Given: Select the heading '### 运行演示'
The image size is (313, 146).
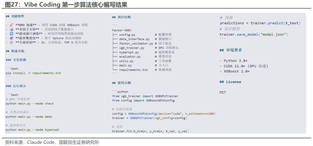Looking at the screenshot, I should [x=16, y=86].
